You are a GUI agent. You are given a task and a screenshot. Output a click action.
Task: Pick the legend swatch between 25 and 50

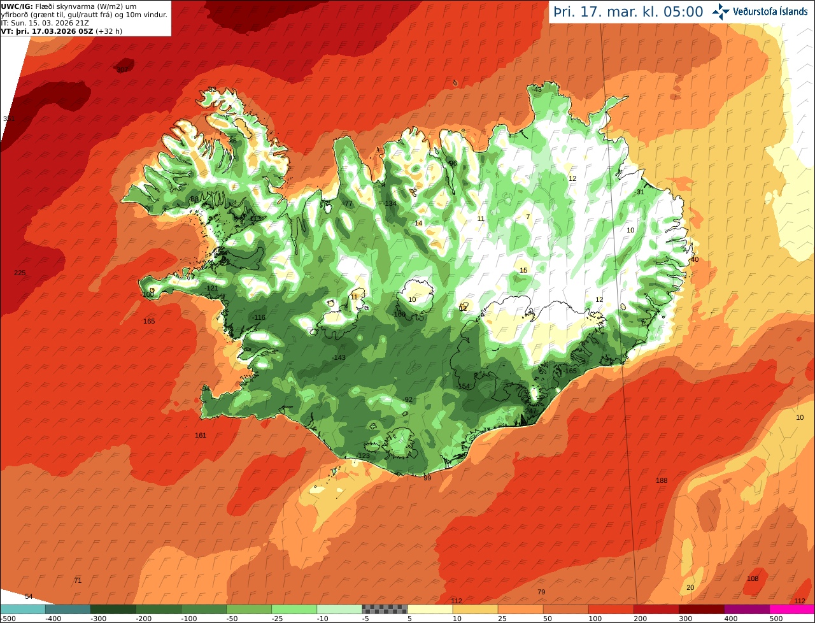pos(520,609)
